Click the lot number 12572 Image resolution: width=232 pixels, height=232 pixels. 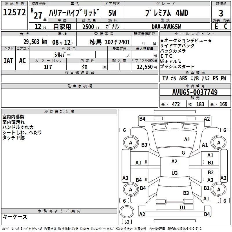click(x=14, y=12)
